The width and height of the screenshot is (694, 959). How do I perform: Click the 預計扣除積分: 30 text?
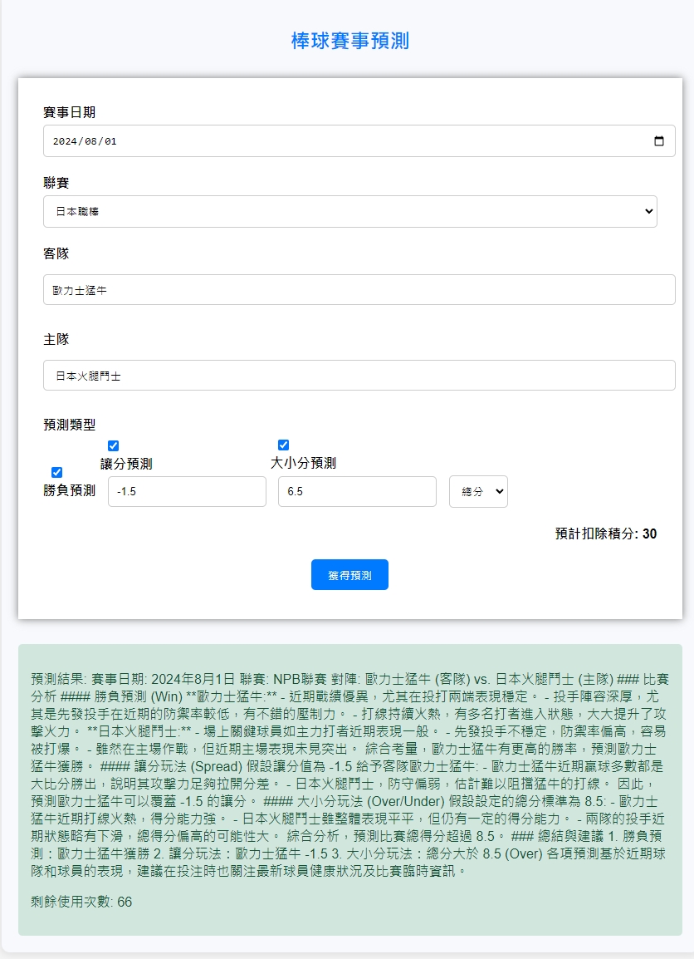click(606, 534)
